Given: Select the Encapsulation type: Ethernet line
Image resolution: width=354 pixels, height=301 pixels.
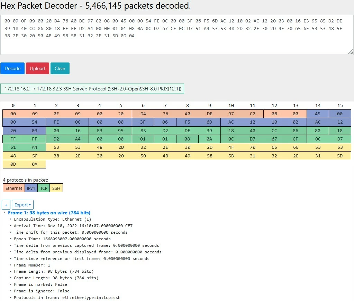Looking at the screenshot, I should (52, 219).
